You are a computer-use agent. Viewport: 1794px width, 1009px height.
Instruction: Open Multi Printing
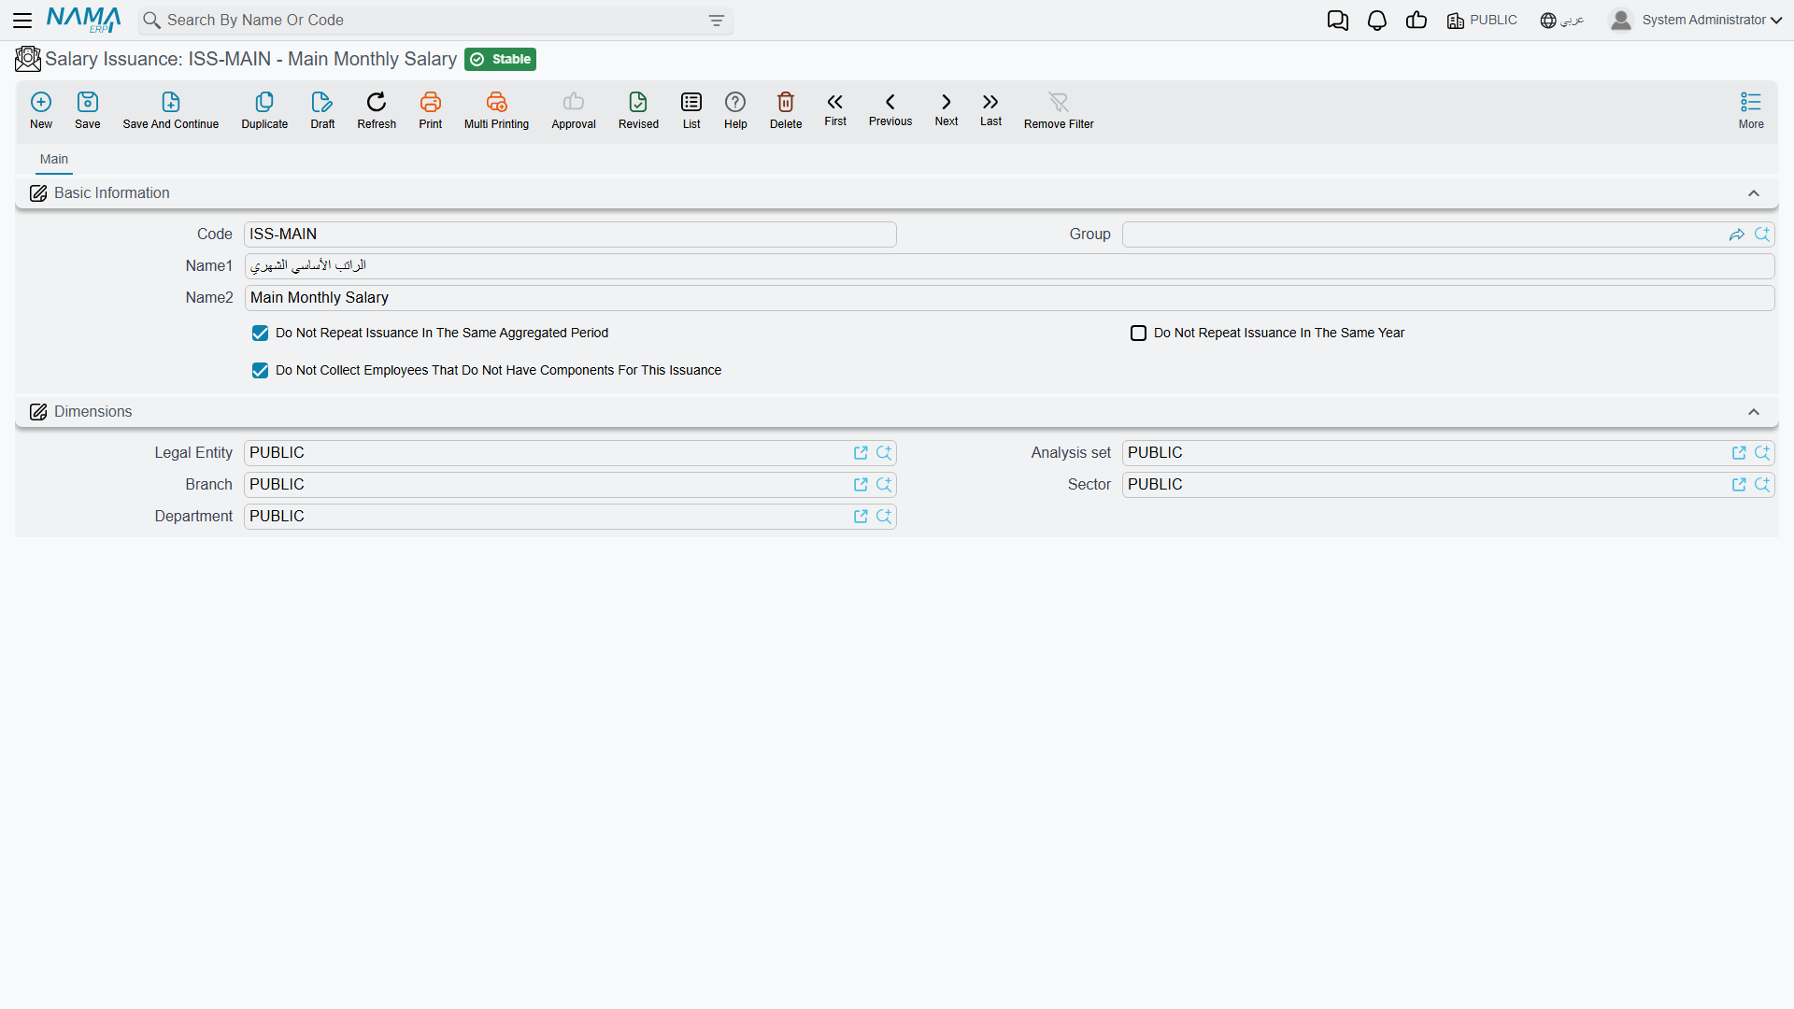[x=496, y=110]
